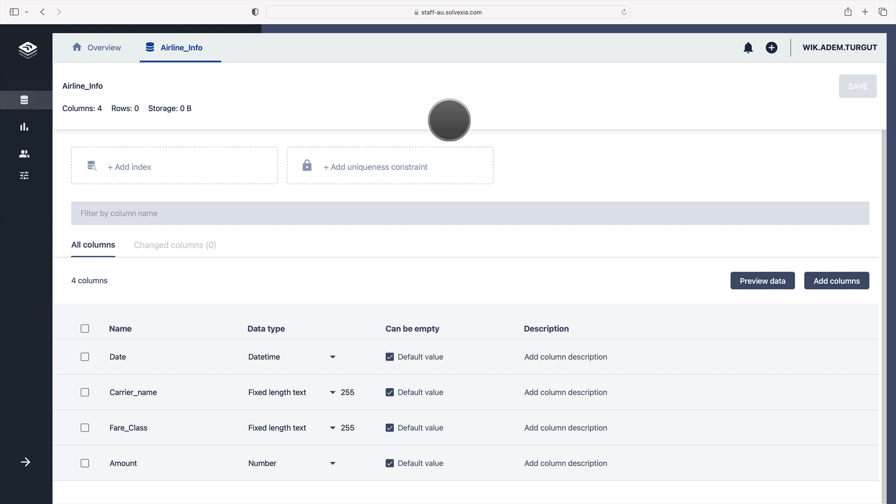
Task: Open the bar chart sidebar icon
Action: pyautogui.click(x=24, y=127)
